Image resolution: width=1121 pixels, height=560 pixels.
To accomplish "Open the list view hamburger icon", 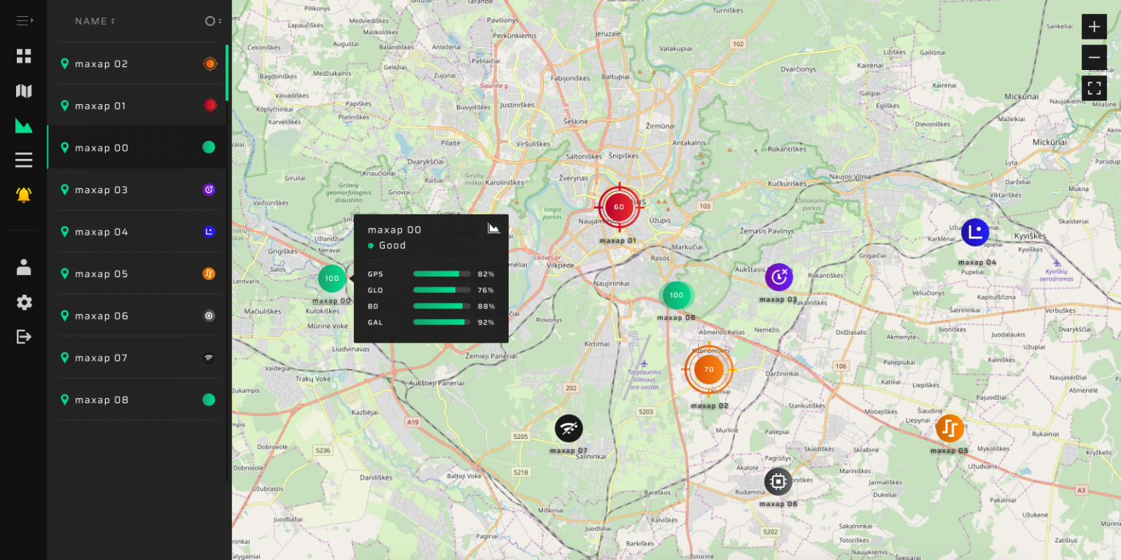I will tap(24, 160).
